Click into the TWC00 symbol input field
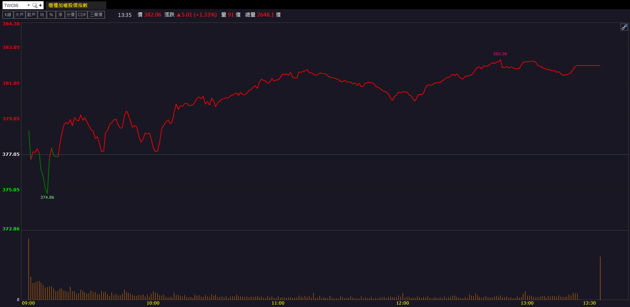The width and height of the screenshot is (630, 307). 14,5
